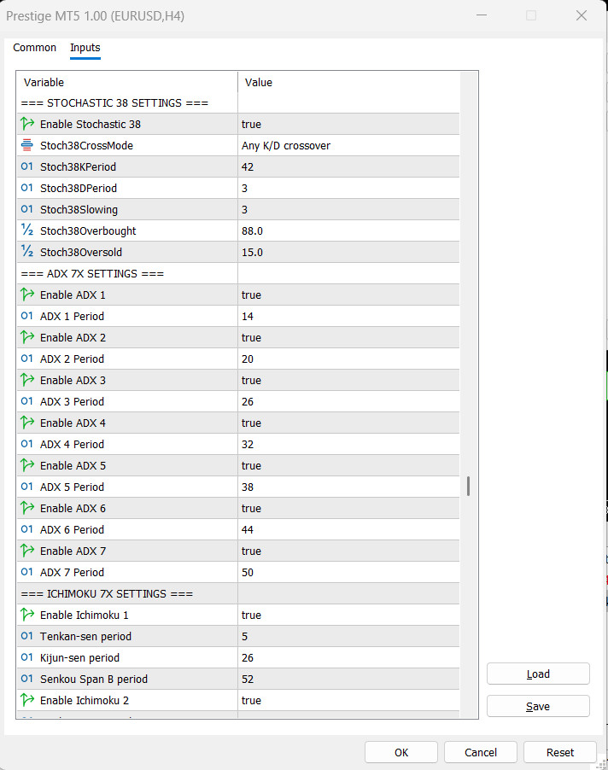Select the '=== ADX 7X SETTINGS ===' row
The width and height of the screenshot is (608, 770).
coord(238,273)
